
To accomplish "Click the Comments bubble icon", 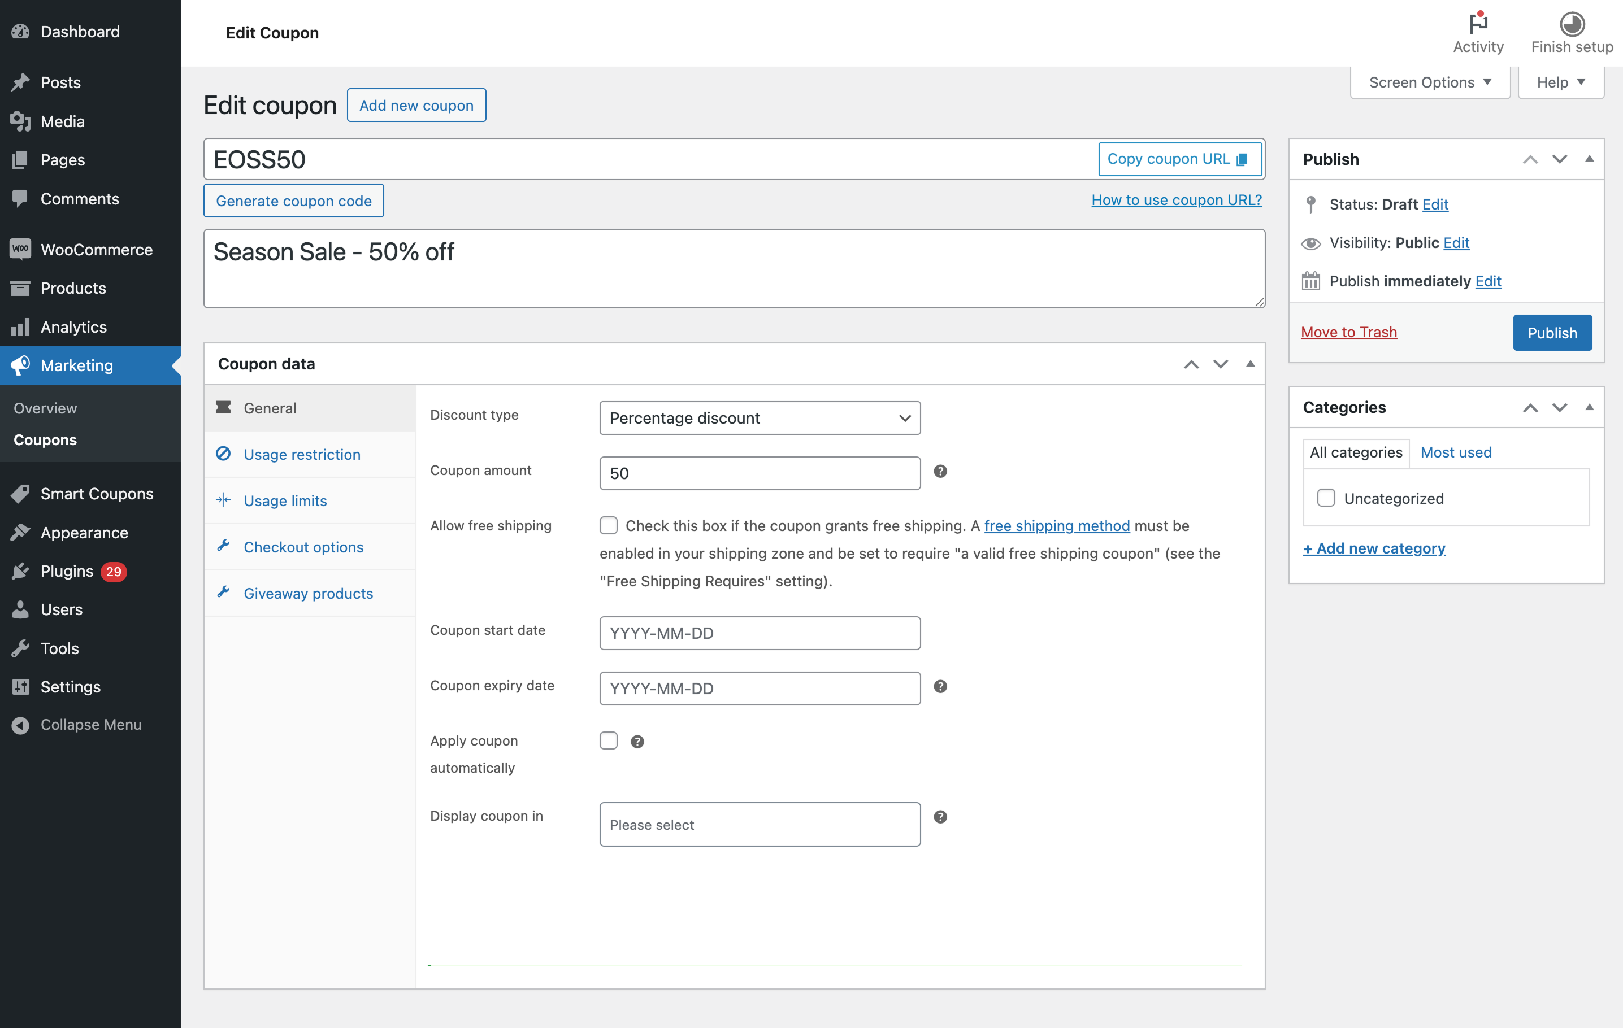I will 20,199.
